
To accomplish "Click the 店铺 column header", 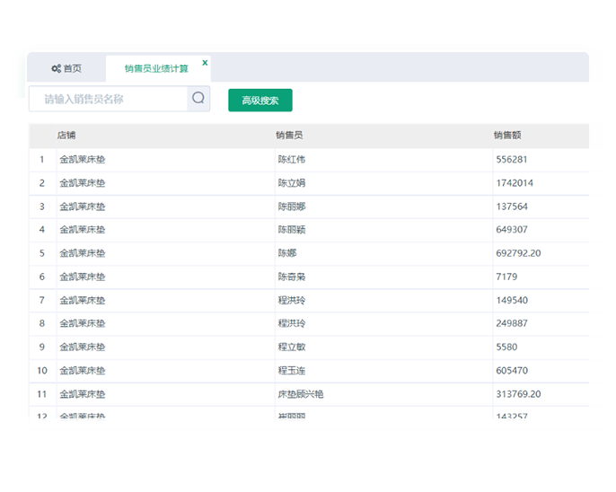I will coord(66,136).
